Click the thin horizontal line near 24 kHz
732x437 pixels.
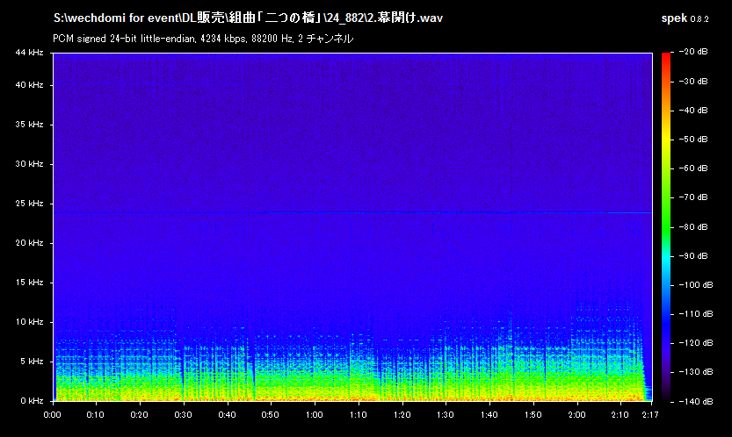click(x=352, y=212)
